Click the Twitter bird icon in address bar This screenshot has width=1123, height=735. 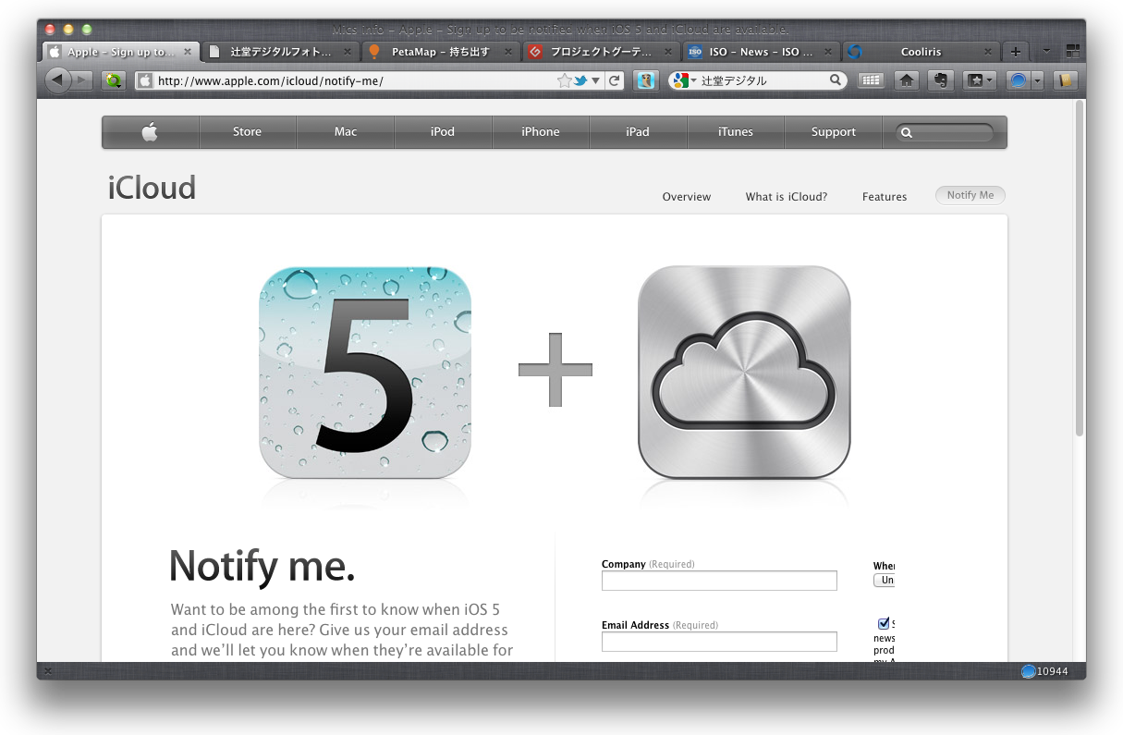[x=580, y=80]
